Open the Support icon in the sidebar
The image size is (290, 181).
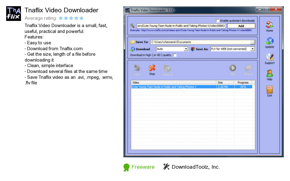pyautogui.click(x=269, y=57)
